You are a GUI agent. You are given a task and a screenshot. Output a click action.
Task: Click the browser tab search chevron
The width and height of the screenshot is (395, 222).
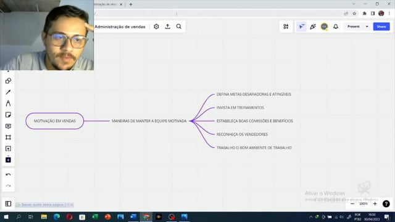(x=354, y=4)
